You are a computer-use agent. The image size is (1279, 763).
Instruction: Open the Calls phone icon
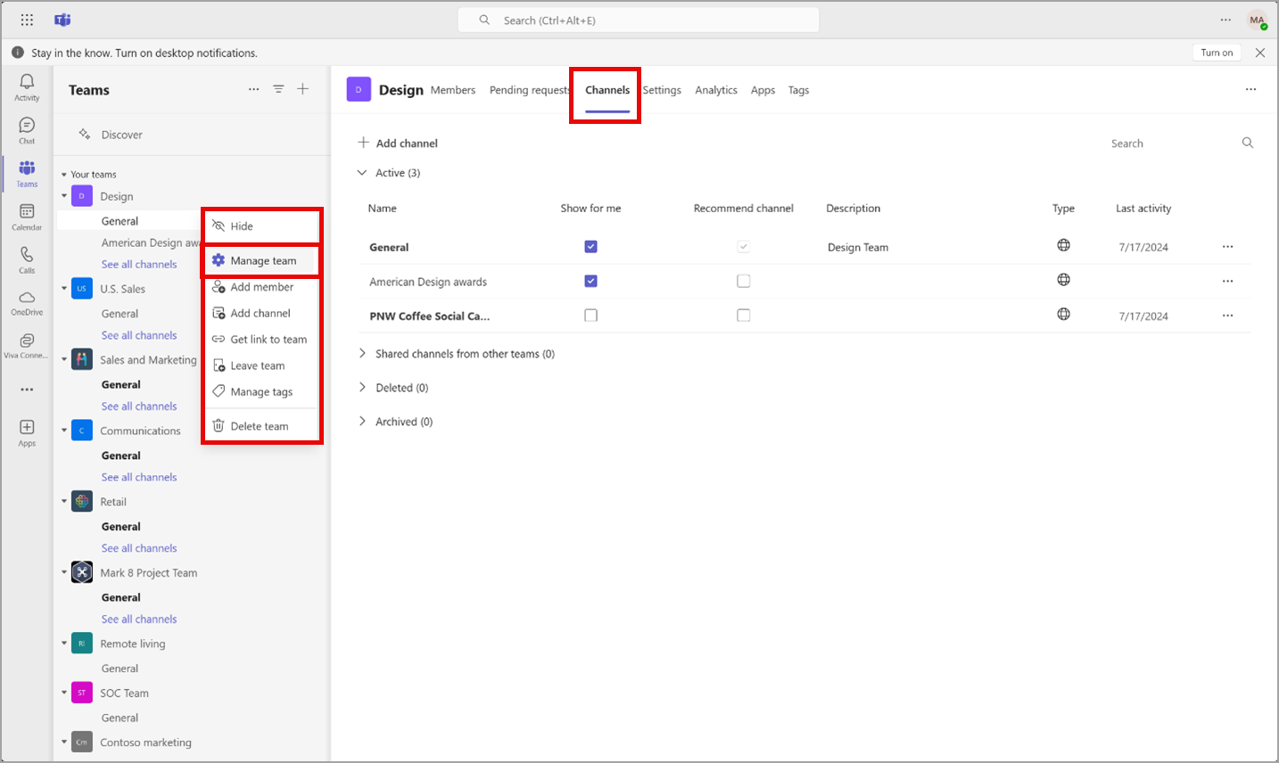(27, 259)
